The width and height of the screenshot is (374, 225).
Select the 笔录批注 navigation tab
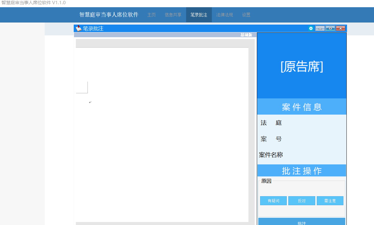tap(199, 15)
